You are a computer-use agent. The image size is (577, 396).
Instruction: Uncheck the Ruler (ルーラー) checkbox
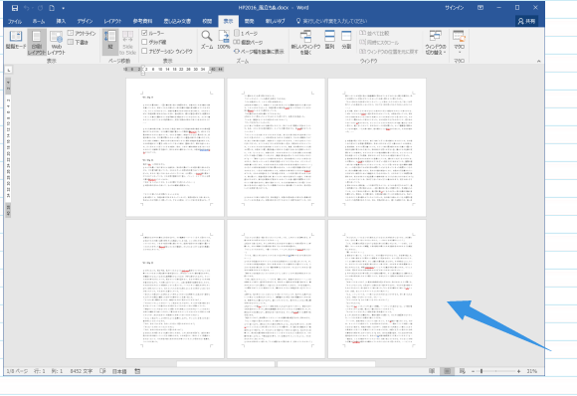(x=144, y=33)
